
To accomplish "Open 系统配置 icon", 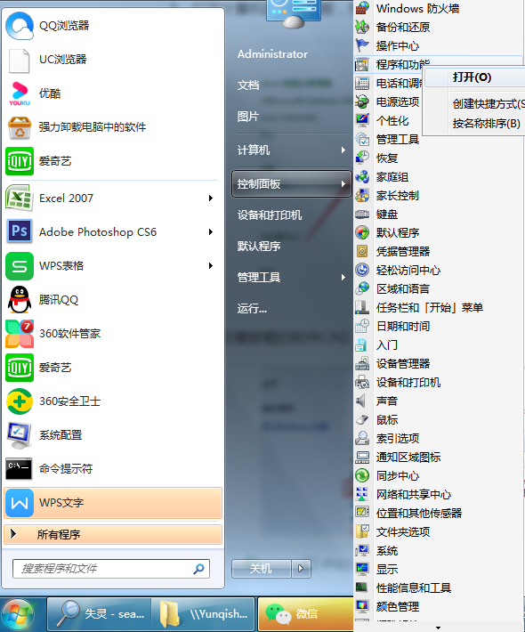I will (20, 435).
